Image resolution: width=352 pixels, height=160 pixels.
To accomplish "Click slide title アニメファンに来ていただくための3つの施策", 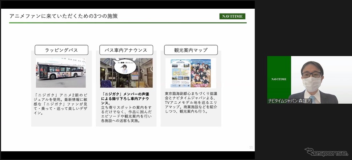I will click(x=64, y=16).
